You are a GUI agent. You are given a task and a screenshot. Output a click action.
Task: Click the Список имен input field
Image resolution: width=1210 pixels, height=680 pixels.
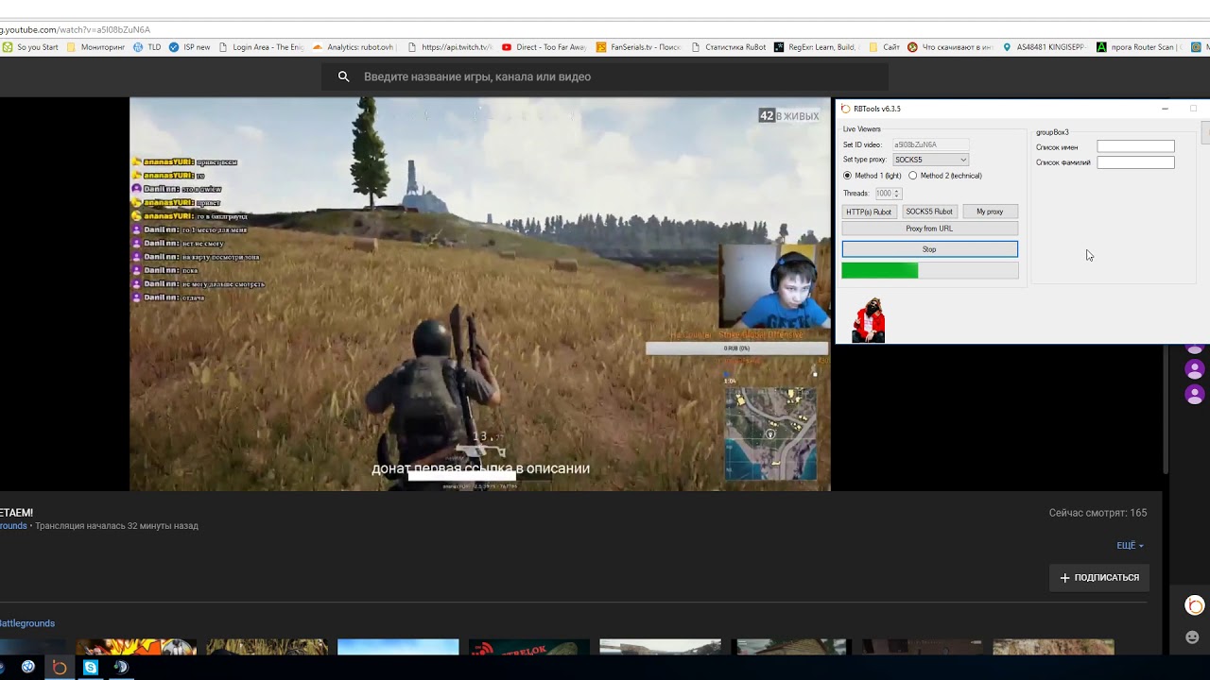pyautogui.click(x=1135, y=146)
